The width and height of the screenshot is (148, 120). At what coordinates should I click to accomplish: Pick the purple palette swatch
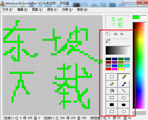pos(115,62)
